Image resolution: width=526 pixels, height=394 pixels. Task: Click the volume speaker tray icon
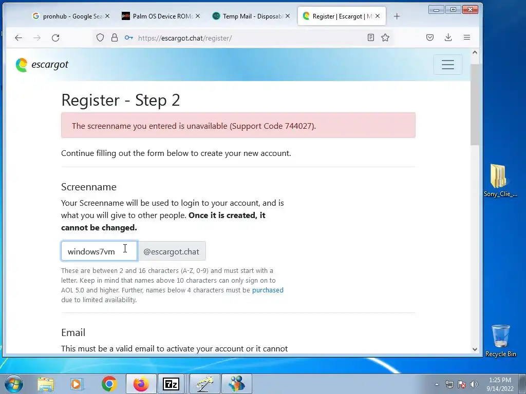point(474,384)
